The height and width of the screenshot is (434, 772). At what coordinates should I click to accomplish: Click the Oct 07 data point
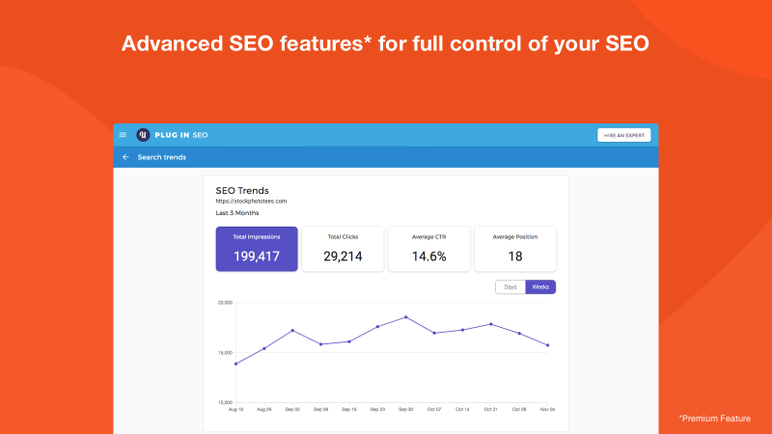(434, 333)
